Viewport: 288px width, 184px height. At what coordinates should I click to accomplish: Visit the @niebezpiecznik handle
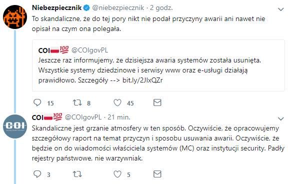118,8
